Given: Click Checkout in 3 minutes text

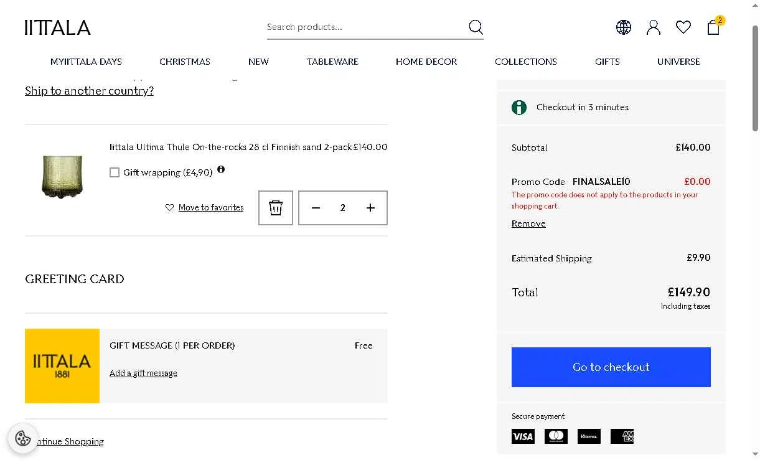Looking at the screenshot, I should pyautogui.click(x=583, y=108).
